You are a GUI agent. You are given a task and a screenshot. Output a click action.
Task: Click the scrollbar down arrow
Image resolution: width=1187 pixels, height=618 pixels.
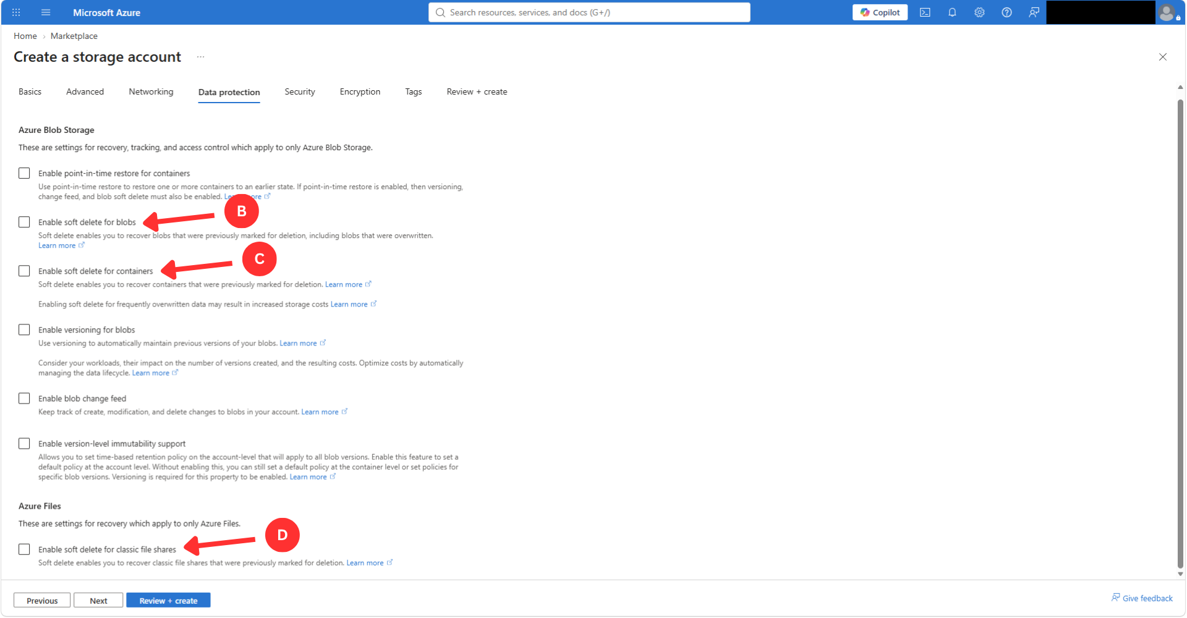(1180, 574)
